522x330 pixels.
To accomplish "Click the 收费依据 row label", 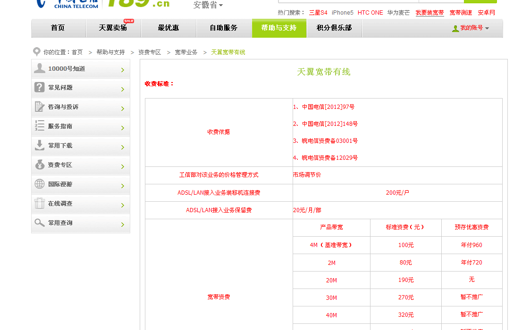I will click(x=219, y=132).
